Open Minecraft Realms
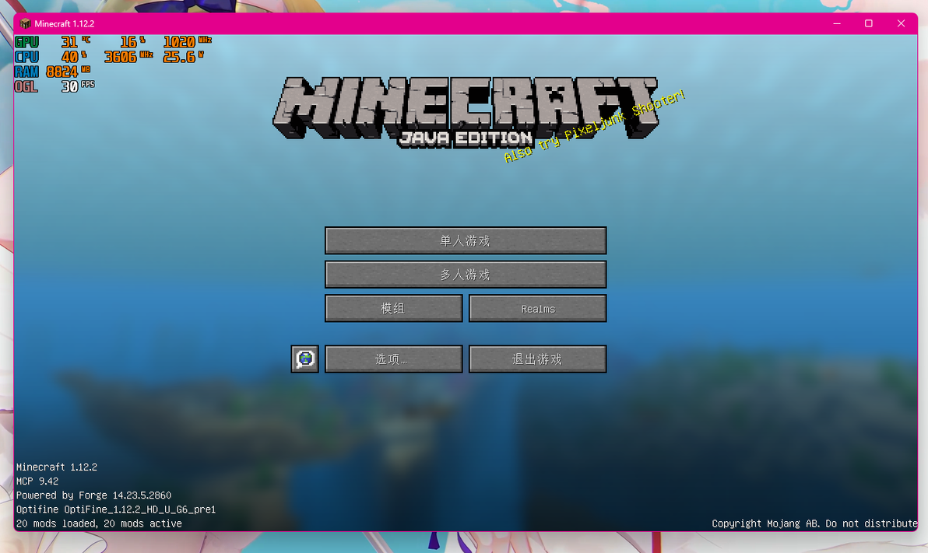 click(537, 308)
